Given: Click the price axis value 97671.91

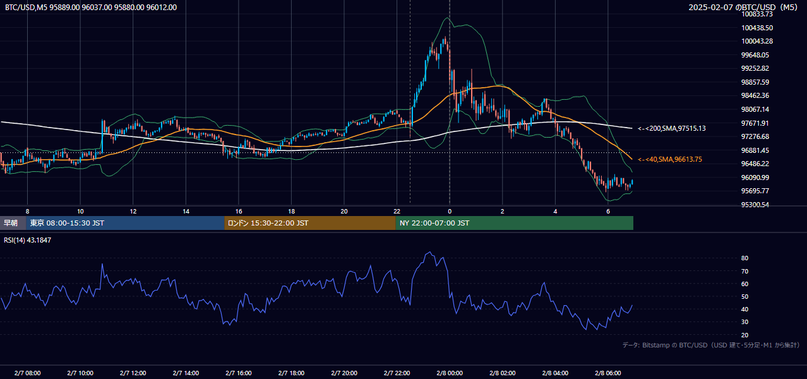Looking at the screenshot, I should 756,123.
